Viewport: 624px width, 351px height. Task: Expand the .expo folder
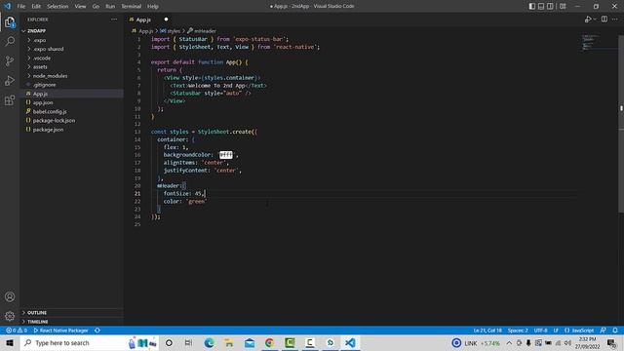tap(39, 40)
